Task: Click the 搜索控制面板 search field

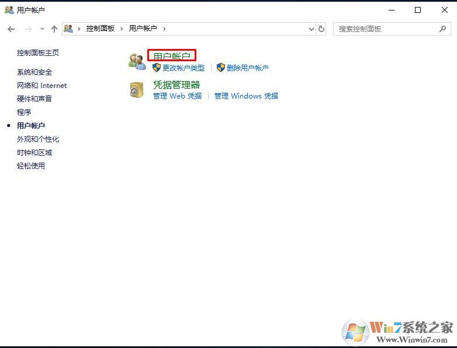Action: pyautogui.click(x=387, y=29)
